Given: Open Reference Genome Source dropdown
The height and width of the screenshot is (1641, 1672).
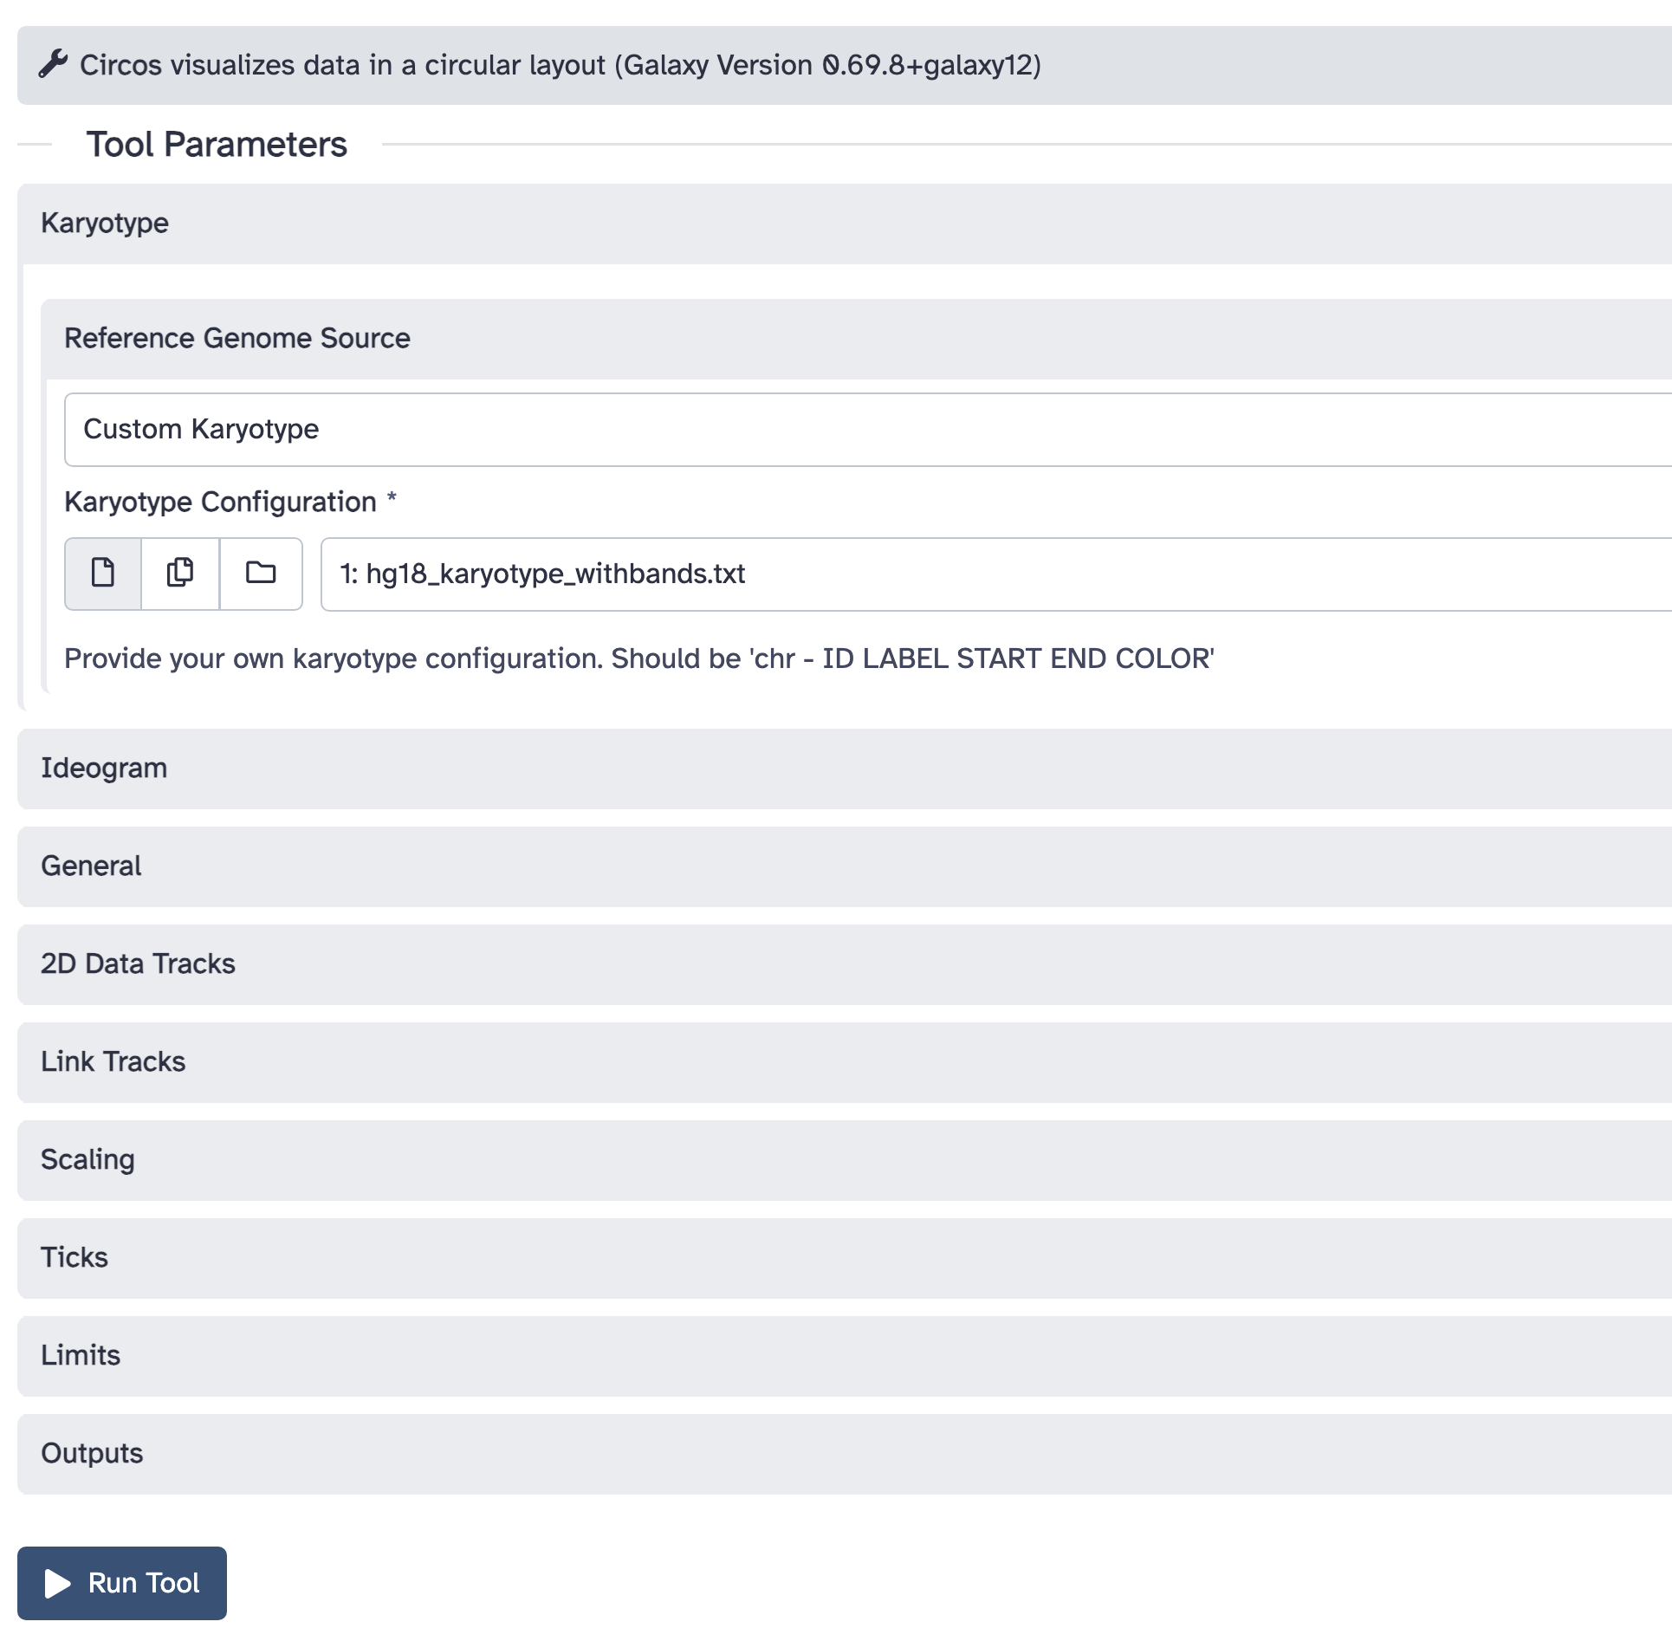Looking at the screenshot, I should (868, 430).
